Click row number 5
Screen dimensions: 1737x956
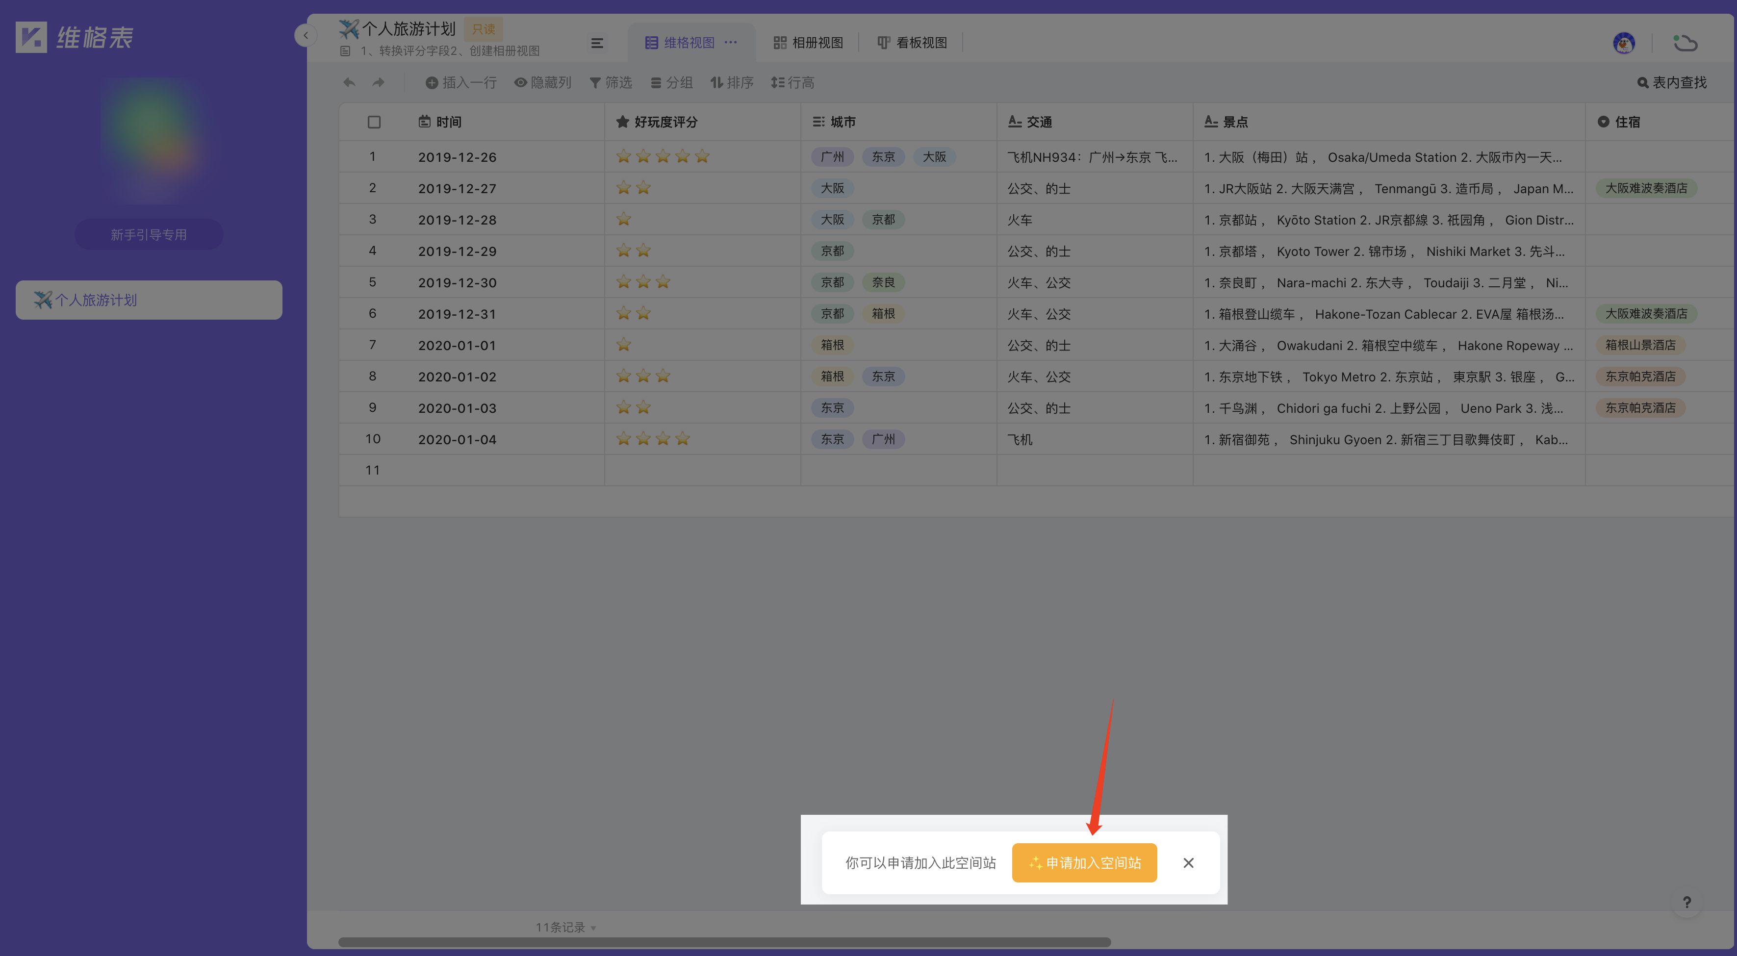click(x=372, y=282)
